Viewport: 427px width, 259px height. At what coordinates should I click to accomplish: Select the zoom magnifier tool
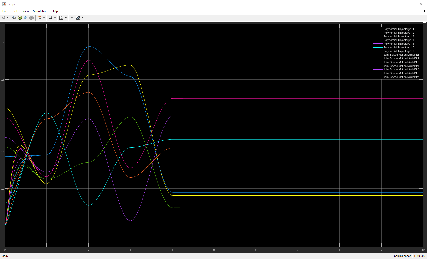50,18
